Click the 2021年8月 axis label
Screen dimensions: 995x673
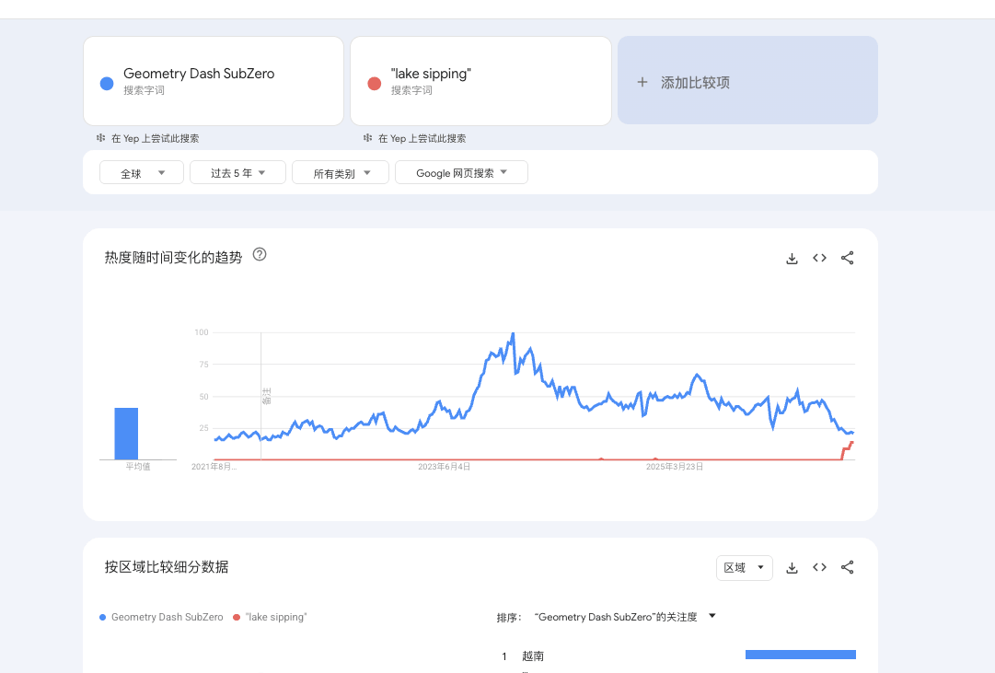pyautogui.click(x=214, y=467)
